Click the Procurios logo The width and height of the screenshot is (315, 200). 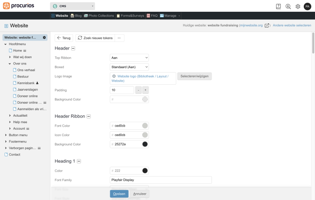click(x=18, y=5)
